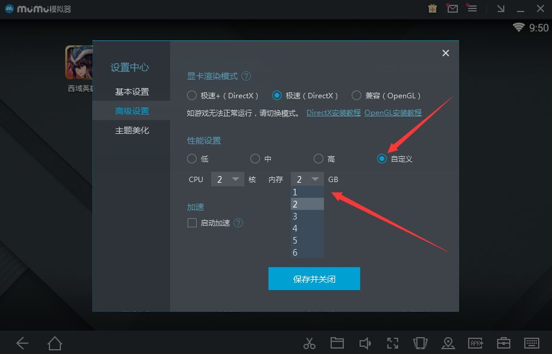
Task: Open the keyboard mapping icon
Action: 531,343
